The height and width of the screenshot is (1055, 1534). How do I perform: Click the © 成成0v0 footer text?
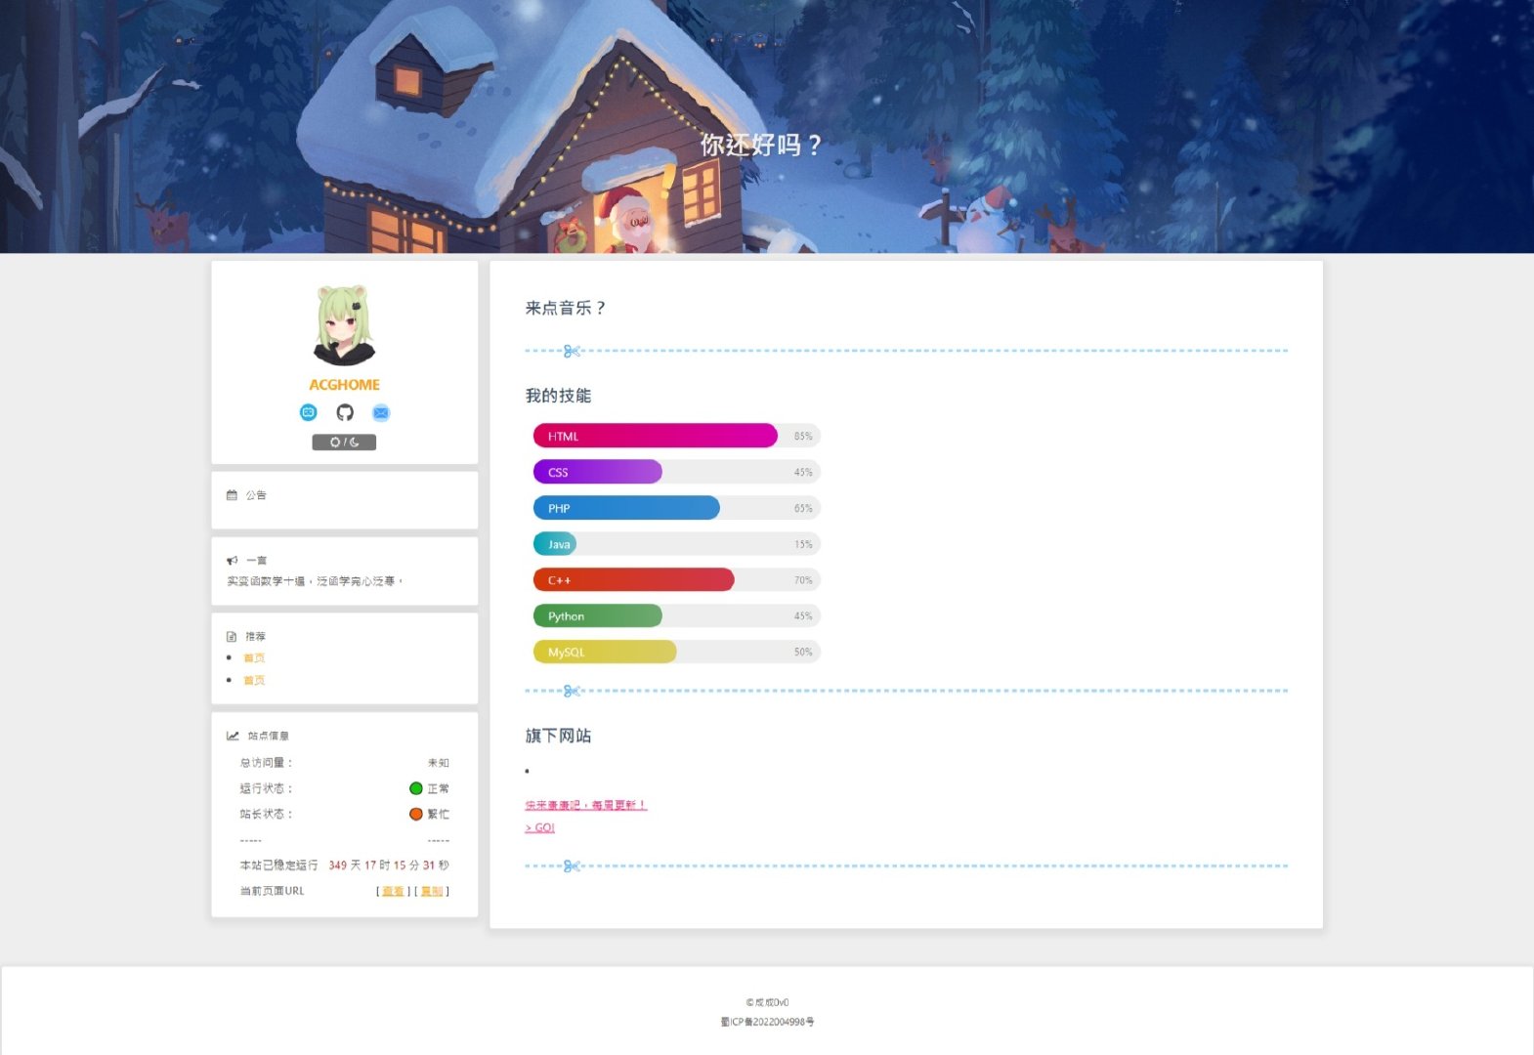(x=767, y=1002)
